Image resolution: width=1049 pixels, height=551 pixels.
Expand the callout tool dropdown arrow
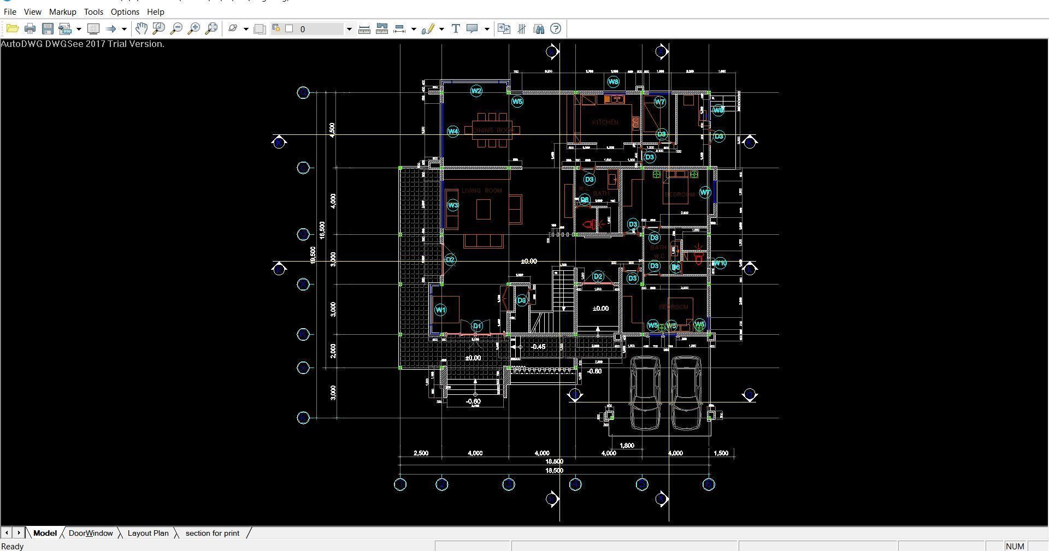(487, 29)
